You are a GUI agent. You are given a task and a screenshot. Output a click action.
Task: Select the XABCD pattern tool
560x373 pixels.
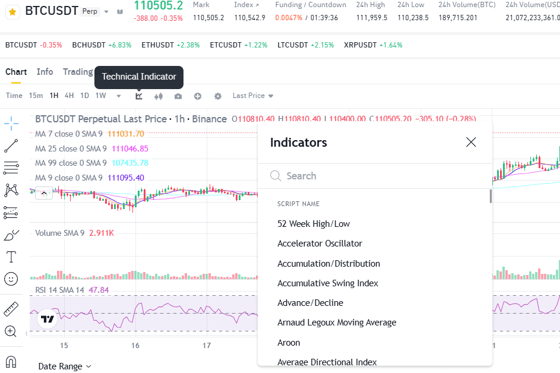tap(11, 190)
